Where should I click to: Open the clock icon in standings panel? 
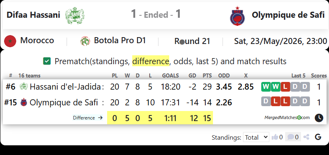[x=319, y=118]
